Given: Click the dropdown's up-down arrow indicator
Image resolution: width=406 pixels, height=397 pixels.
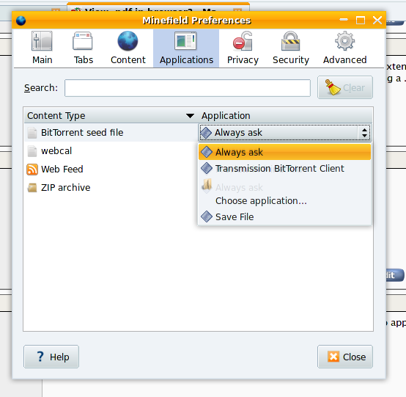Looking at the screenshot, I should coord(364,133).
